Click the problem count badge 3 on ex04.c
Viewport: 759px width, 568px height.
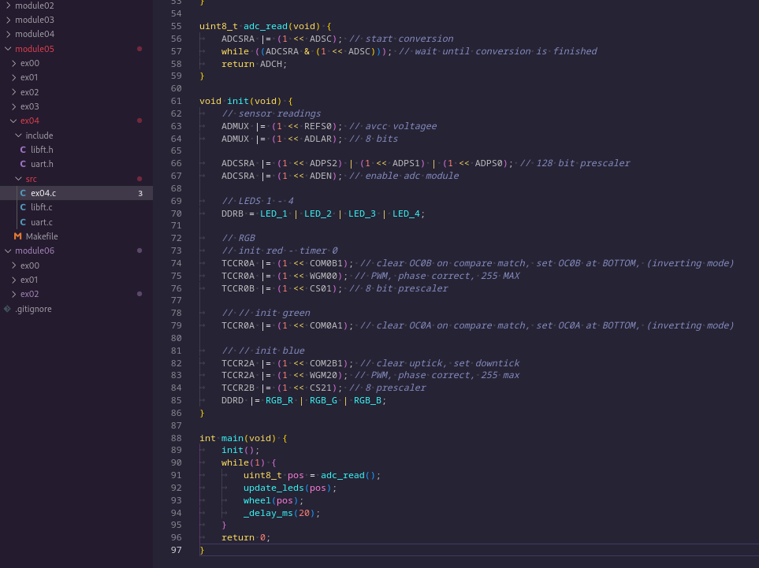(140, 193)
